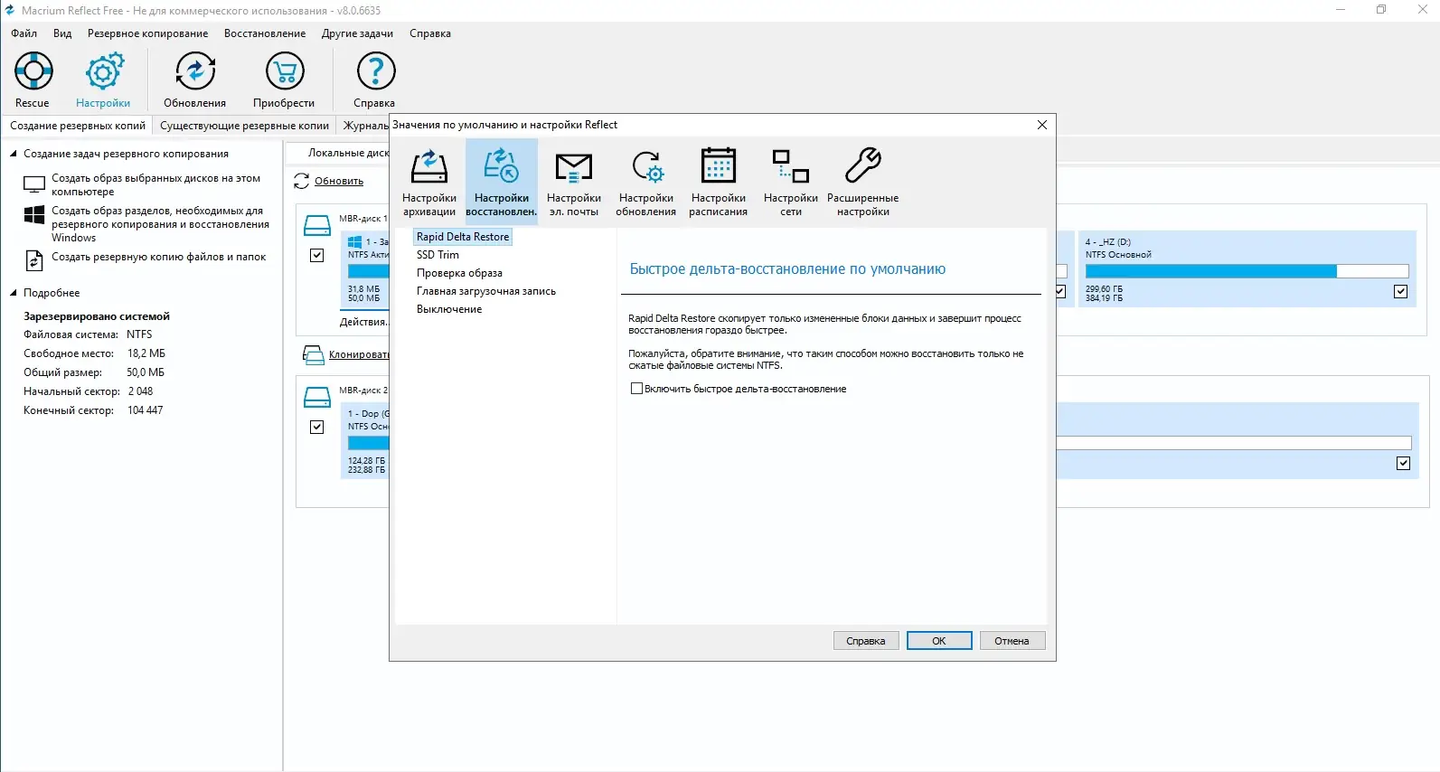Collapse the Создание задач резервного копирования section
Image resolution: width=1440 pixels, height=772 pixels.
coord(14,154)
